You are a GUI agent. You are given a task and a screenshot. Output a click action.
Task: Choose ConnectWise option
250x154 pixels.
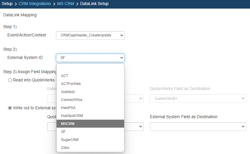pyautogui.click(x=90, y=100)
